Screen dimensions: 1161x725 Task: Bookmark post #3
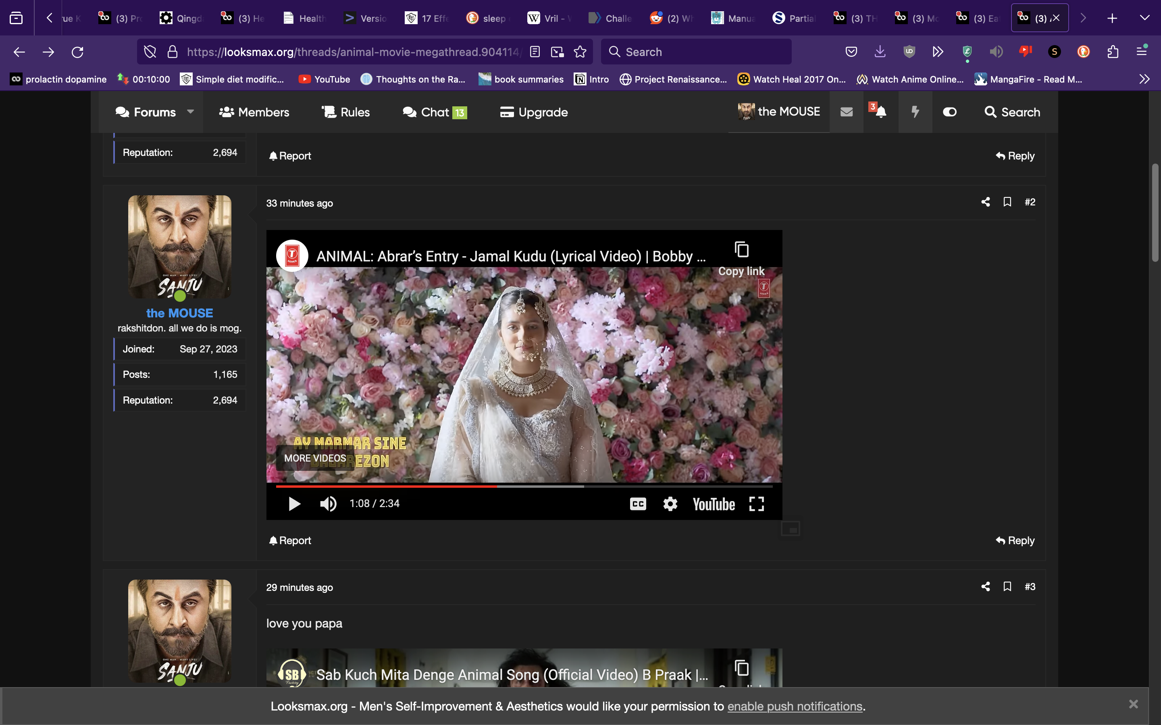tap(1007, 586)
